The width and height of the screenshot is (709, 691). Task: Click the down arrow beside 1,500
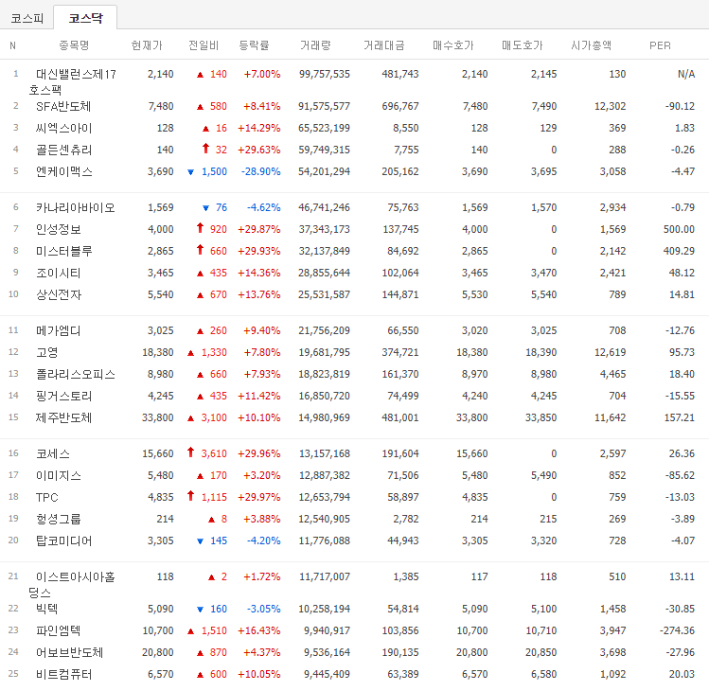tap(191, 172)
